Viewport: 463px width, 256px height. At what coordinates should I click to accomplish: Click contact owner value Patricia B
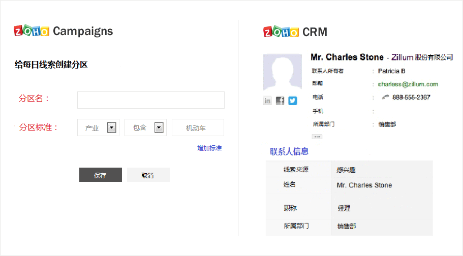pos(391,71)
